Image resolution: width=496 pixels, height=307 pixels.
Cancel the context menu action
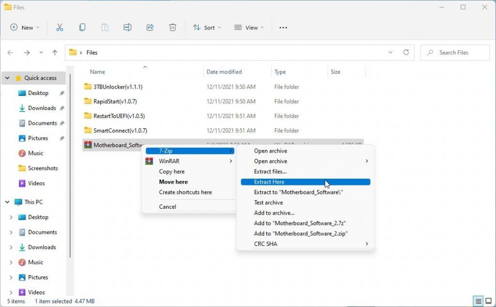pos(168,206)
